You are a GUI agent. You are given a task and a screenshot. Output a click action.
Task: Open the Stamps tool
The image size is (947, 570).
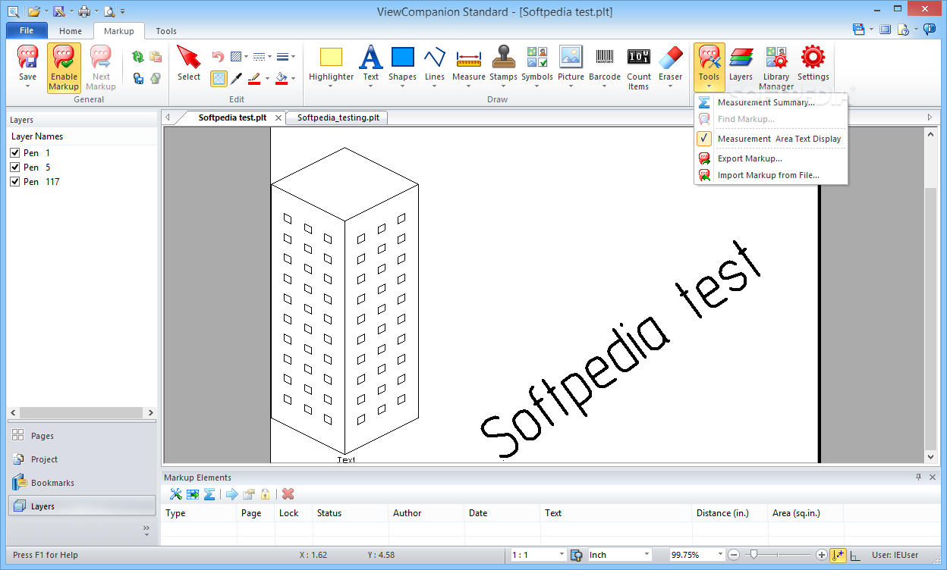pyautogui.click(x=503, y=65)
